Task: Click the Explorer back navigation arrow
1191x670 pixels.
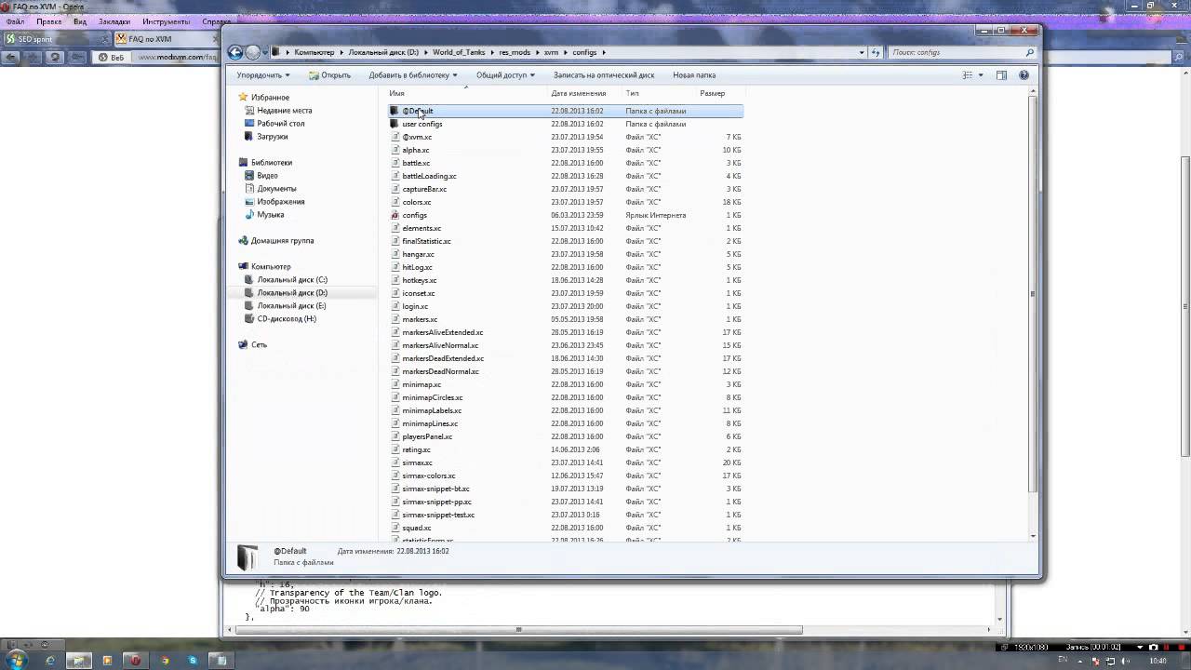Action: [x=235, y=52]
